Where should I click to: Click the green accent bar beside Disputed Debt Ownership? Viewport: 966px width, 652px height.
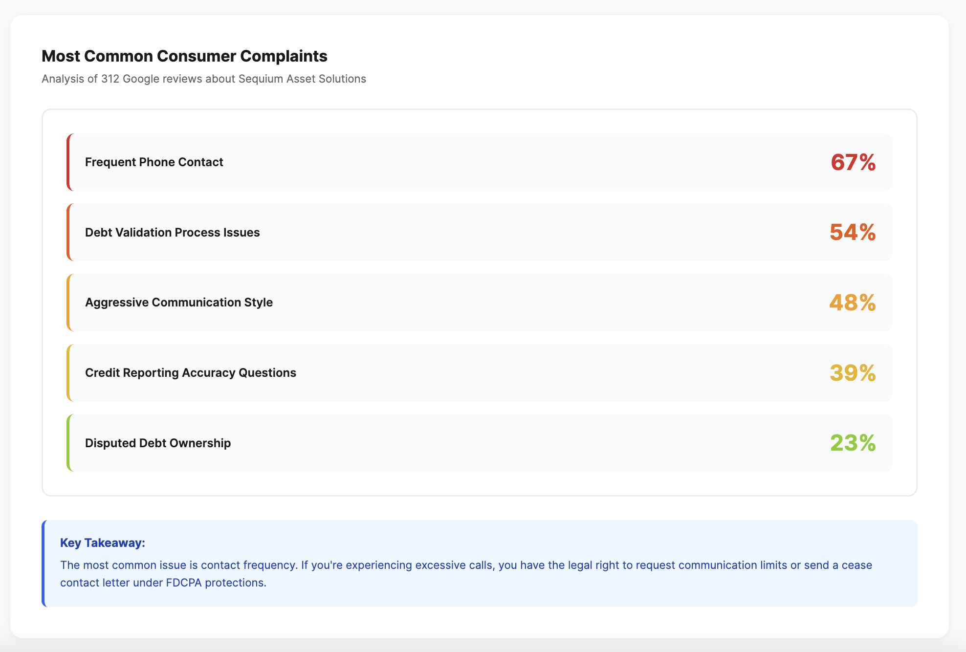tap(68, 443)
